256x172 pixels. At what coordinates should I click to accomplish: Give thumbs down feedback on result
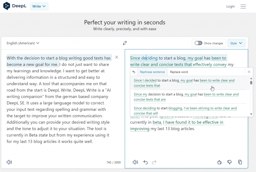(229, 162)
